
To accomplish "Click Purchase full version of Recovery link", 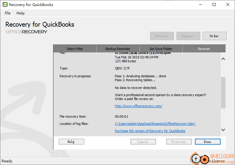I will (150, 131).
